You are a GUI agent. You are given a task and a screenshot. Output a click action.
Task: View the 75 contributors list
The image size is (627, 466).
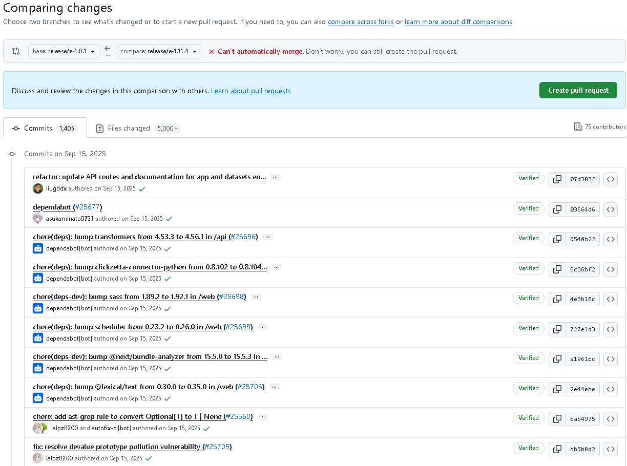[600, 126]
